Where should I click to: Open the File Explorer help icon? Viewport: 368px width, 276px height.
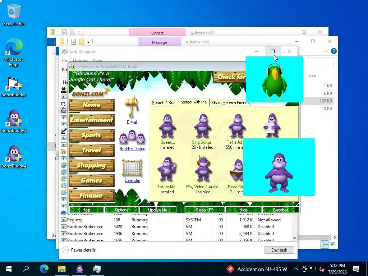tap(333, 51)
